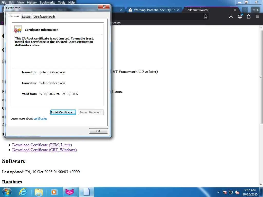The height and width of the screenshot is (197, 263).
Task: Open the browser downloads panel
Action: [231, 16]
